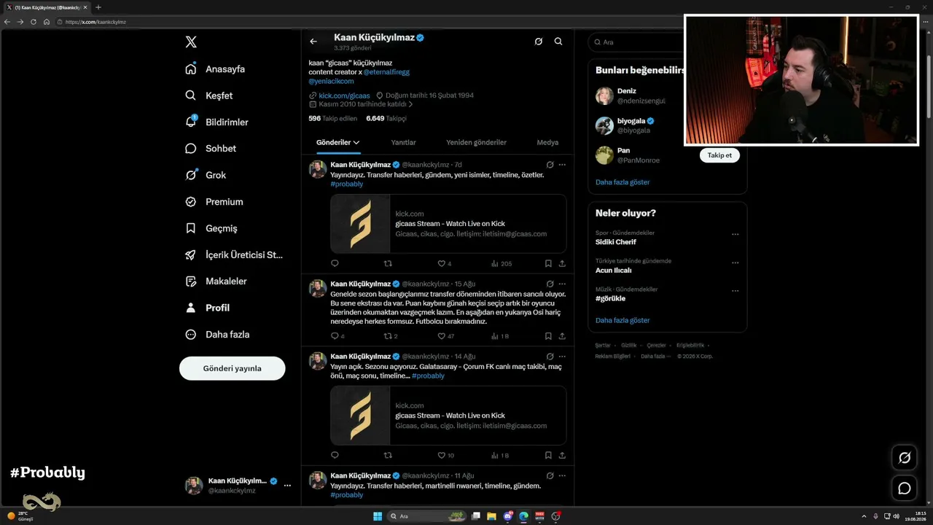Open the kick.com stream card in the 7d post

[448, 224]
